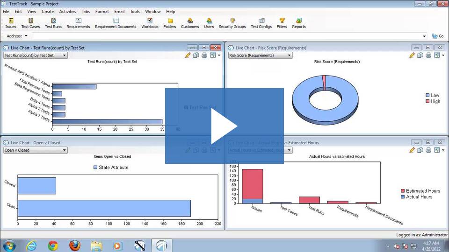Open Users from the toolbar
This screenshot has height=252, width=449.
pos(209,23)
